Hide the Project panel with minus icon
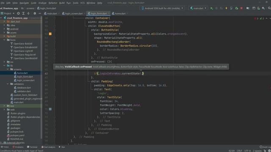271x152 pixels. [40, 13]
